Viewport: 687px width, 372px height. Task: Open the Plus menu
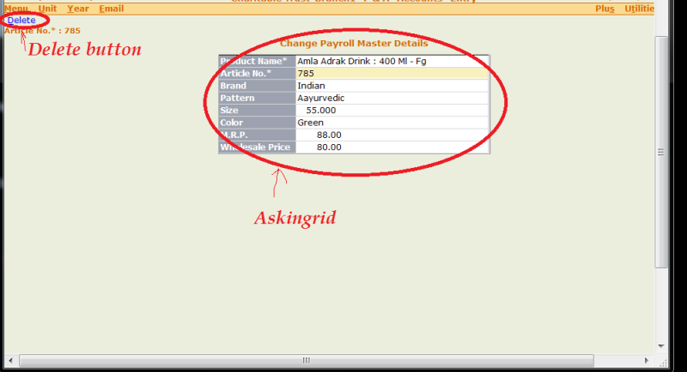point(605,9)
